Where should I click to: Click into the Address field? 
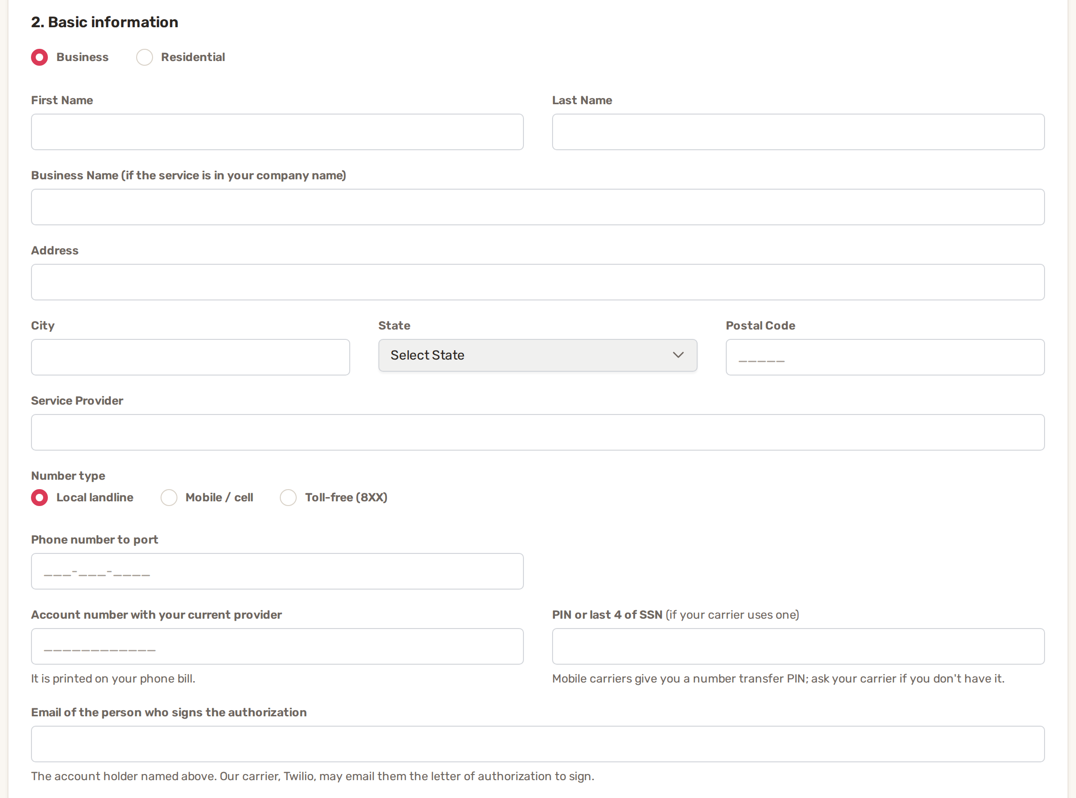538,282
